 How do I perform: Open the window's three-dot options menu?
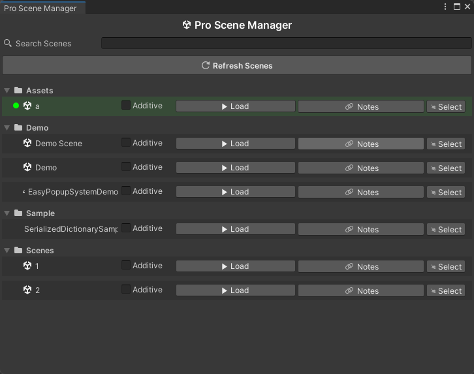point(445,7)
